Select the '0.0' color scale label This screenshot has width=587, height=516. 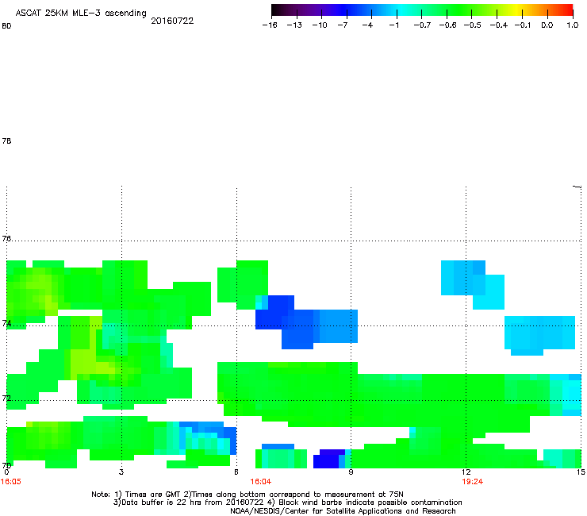pyautogui.click(x=547, y=25)
